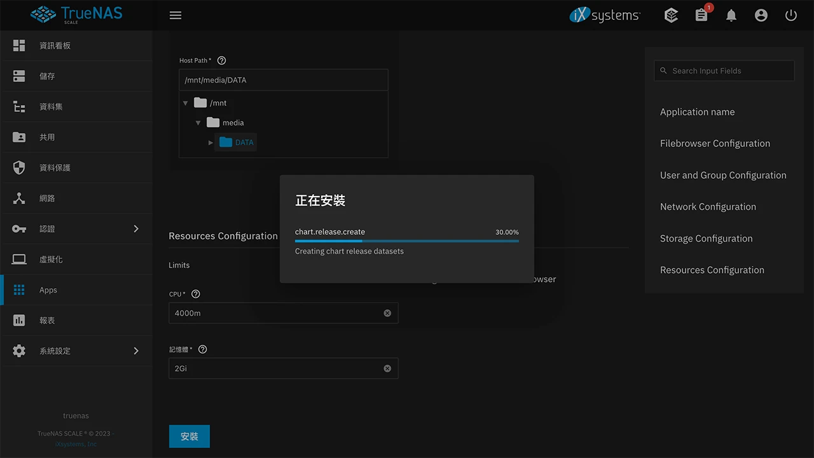Click the chart.release.create progress bar

(406, 242)
